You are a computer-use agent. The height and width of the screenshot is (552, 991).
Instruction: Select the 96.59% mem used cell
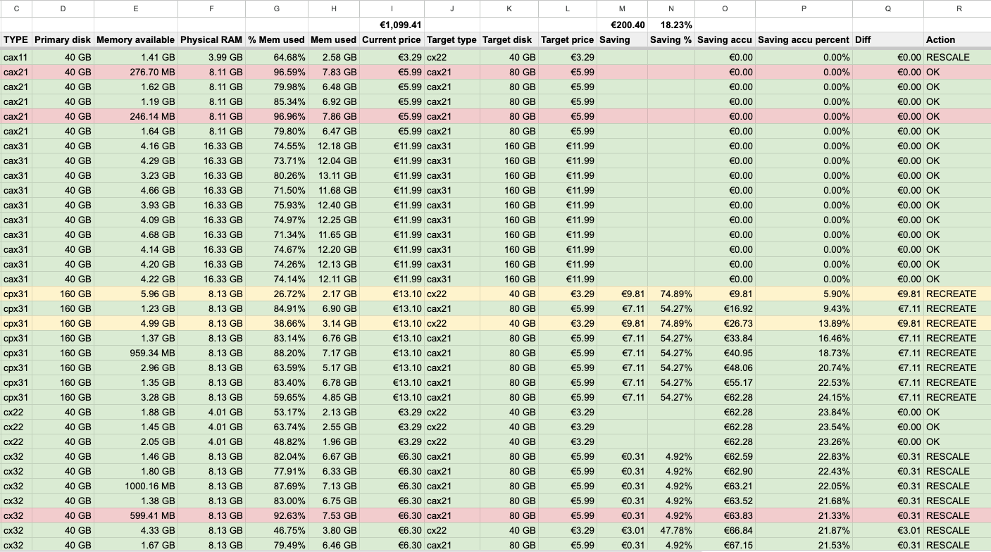(x=277, y=72)
